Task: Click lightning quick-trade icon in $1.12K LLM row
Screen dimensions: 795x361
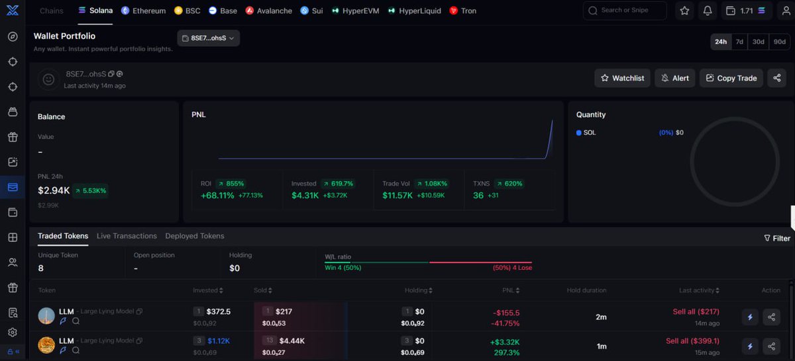Action: 750,346
